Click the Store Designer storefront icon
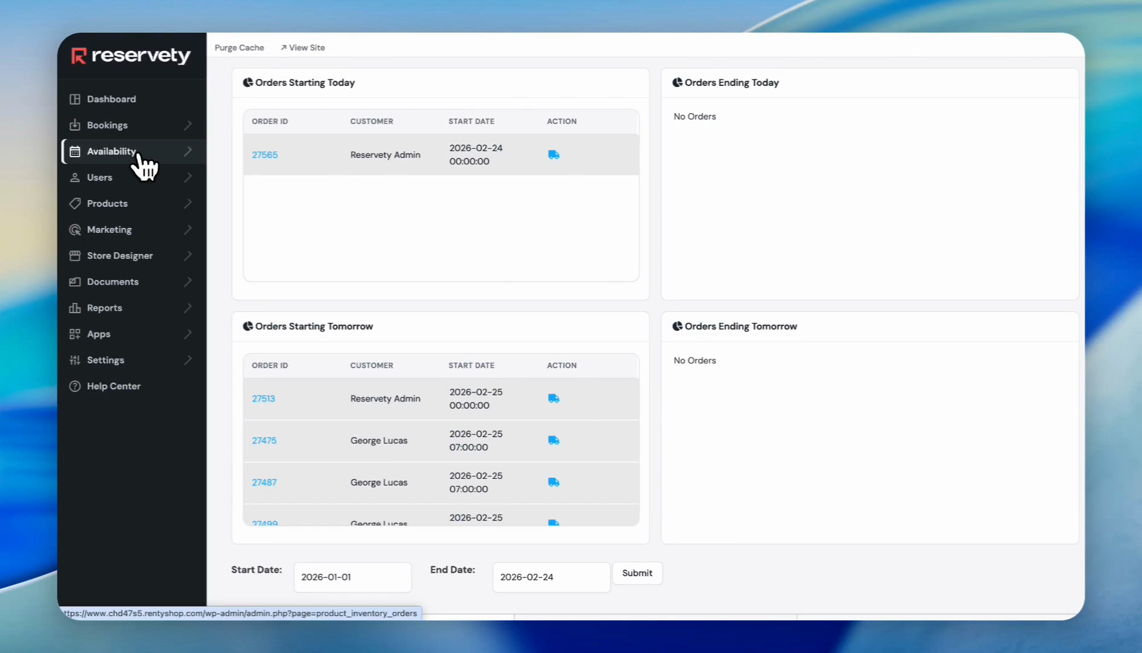This screenshot has height=653, width=1142. (75, 256)
